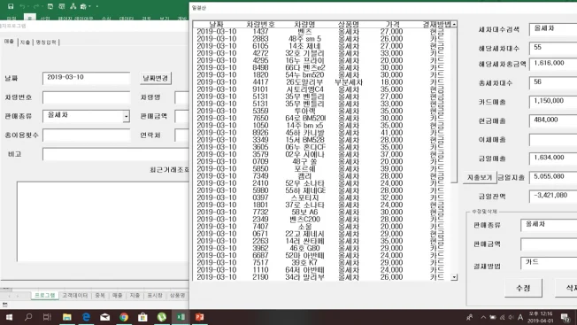
Task: Open PowerPoint from the taskbar
Action: pos(199,317)
